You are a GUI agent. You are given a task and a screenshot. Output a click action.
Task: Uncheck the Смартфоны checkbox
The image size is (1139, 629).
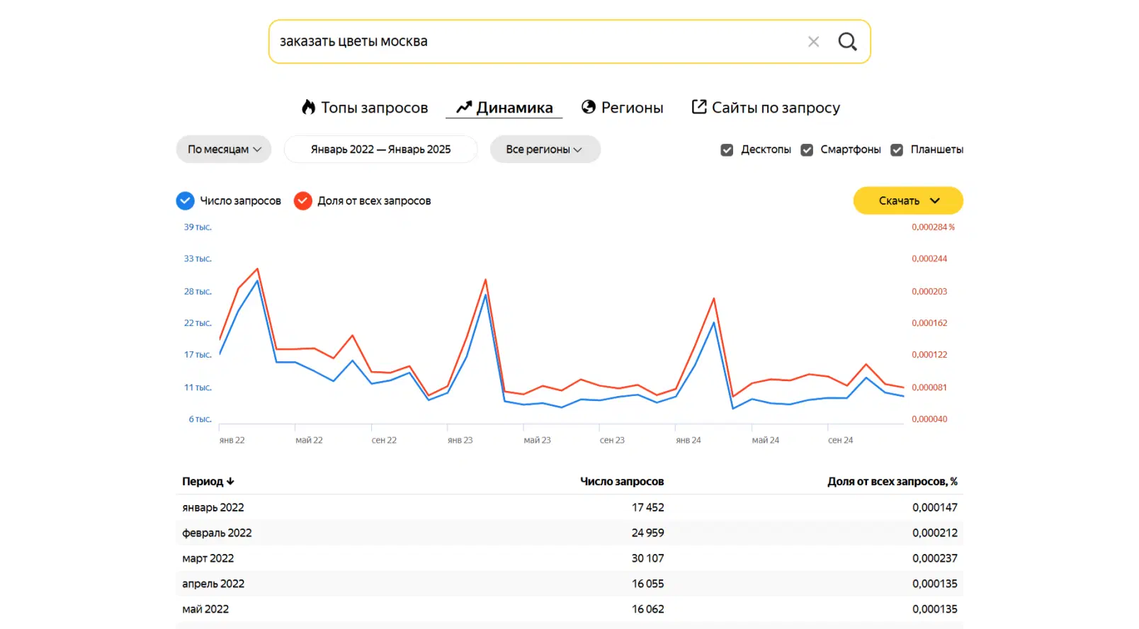[x=807, y=149]
